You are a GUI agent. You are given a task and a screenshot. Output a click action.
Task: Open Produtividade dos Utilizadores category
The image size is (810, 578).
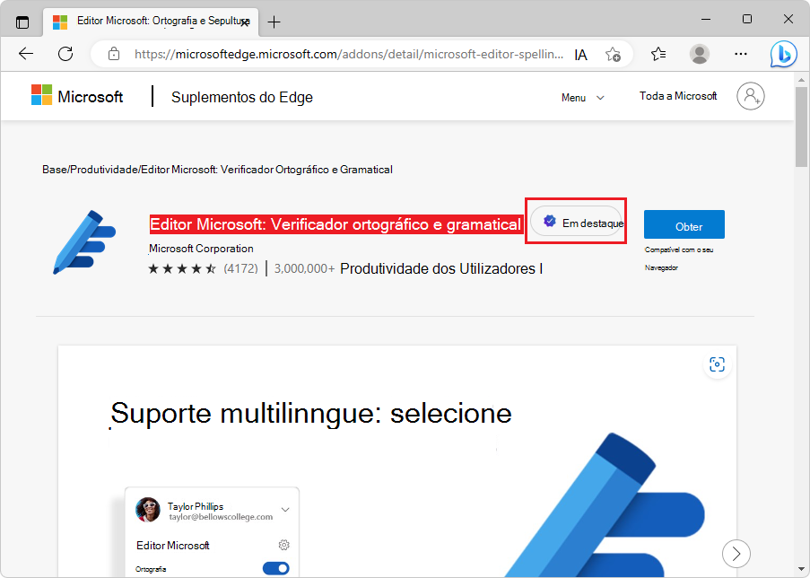pos(441,269)
